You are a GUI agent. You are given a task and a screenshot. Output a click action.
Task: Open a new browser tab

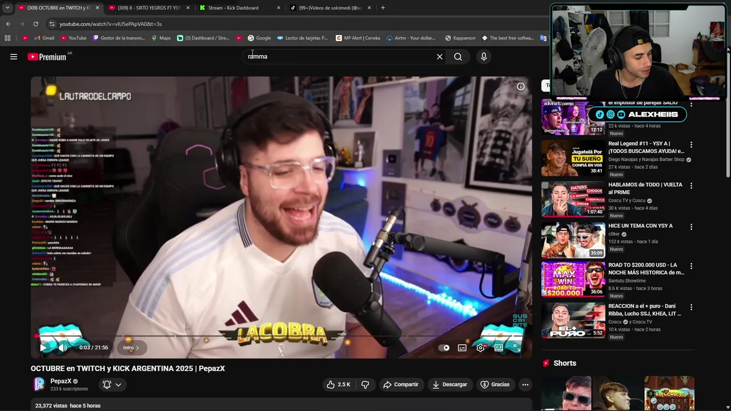[x=383, y=8]
